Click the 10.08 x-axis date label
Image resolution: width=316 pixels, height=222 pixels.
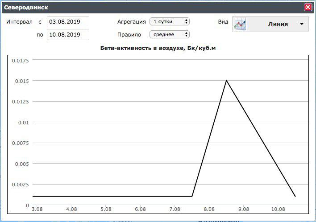click(x=278, y=209)
